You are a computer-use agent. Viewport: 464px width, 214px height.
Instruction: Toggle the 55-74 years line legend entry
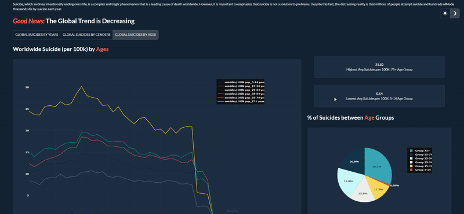click(241, 97)
